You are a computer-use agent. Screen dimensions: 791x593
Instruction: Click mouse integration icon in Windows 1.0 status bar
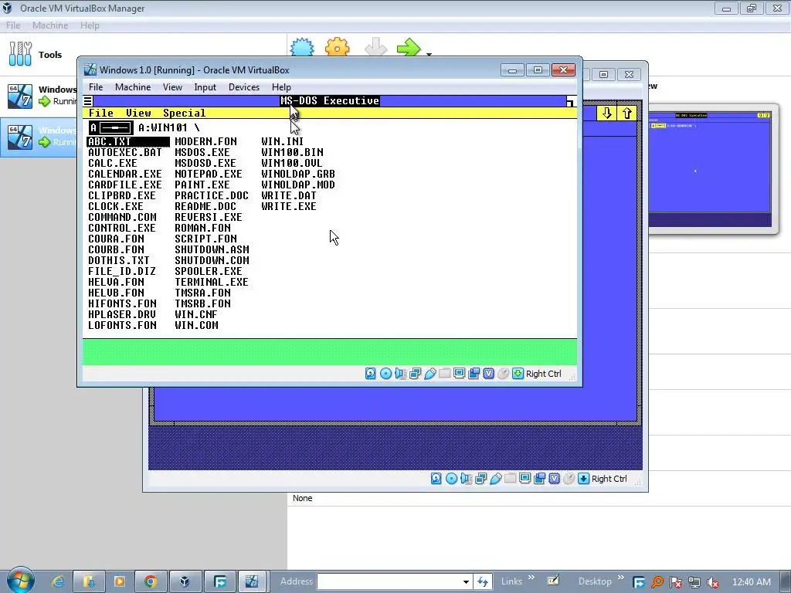[x=503, y=374]
